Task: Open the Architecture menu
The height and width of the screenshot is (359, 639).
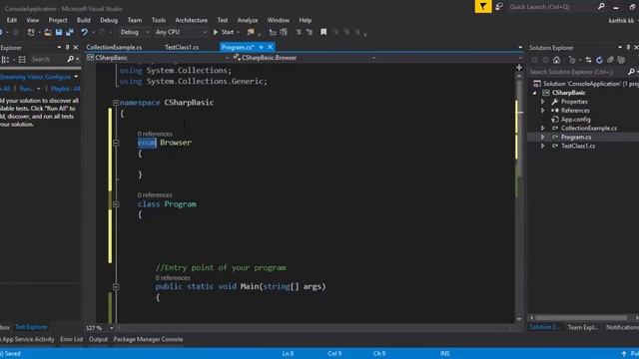Action: [x=191, y=20]
